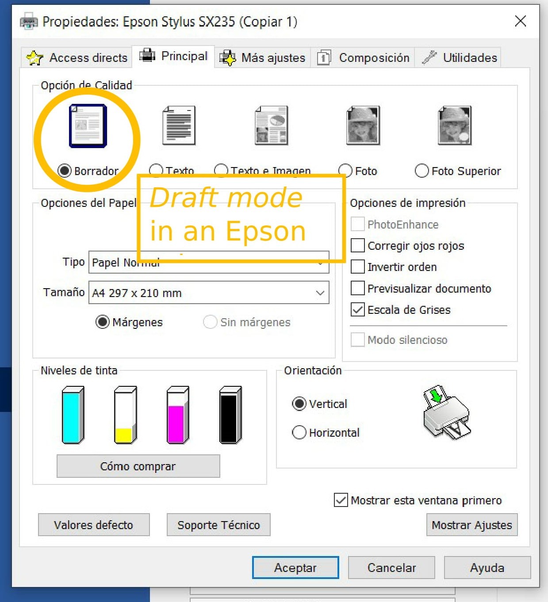
Task: Click the star icon on Access directs tab
Action: click(x=34, y=58)
